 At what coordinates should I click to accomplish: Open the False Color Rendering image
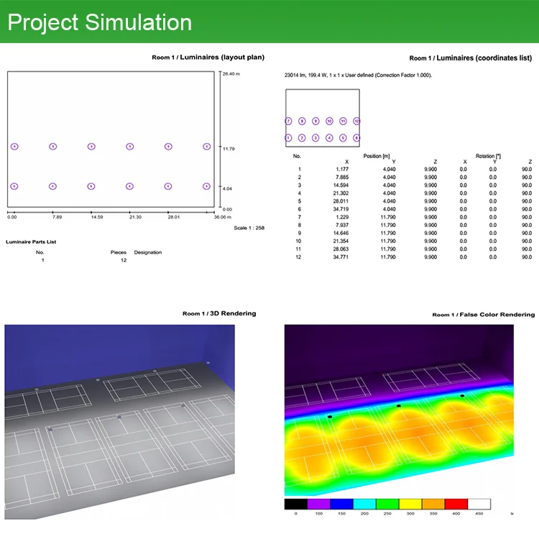pos(399,410)
